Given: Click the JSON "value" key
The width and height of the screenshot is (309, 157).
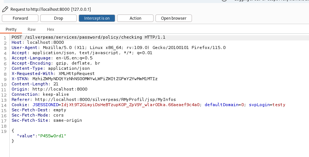Looking at the screenshot, I should tap(26, 136).
